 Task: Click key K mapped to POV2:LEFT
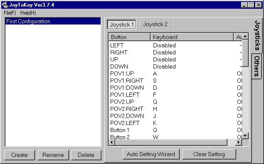pyautogui.click(x=155, y=123)
